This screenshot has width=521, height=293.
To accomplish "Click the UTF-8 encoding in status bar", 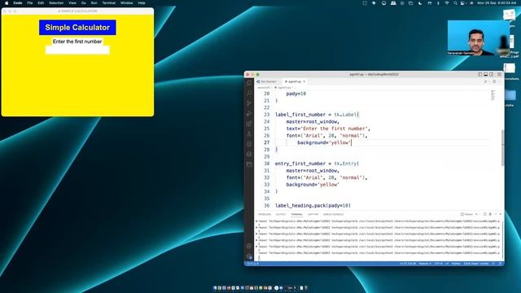I will click(438, 264).
